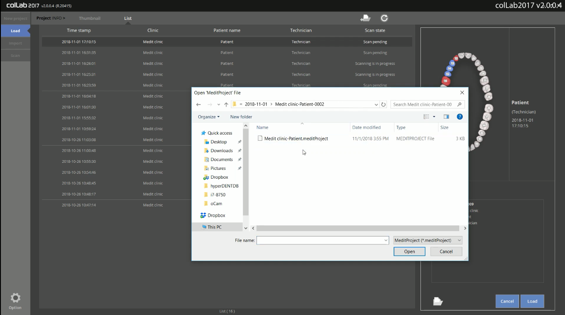
Task: Sort files by Name column header
Action: (262, 127)
